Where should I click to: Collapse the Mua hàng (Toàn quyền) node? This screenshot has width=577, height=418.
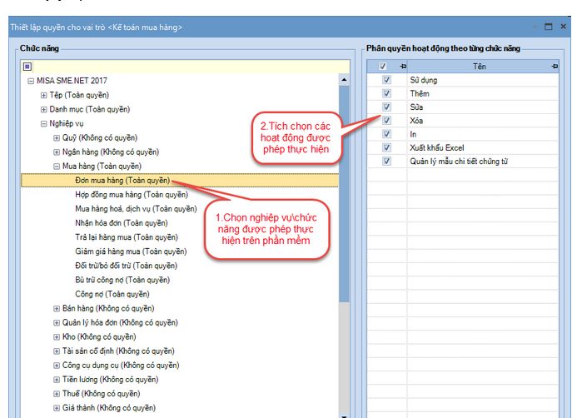click(x=57, y=167)
